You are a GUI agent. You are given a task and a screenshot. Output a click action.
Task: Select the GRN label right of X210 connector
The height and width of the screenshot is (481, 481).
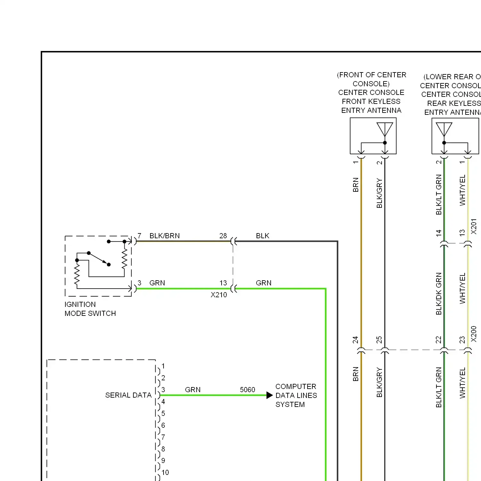(x=264, y=283)
